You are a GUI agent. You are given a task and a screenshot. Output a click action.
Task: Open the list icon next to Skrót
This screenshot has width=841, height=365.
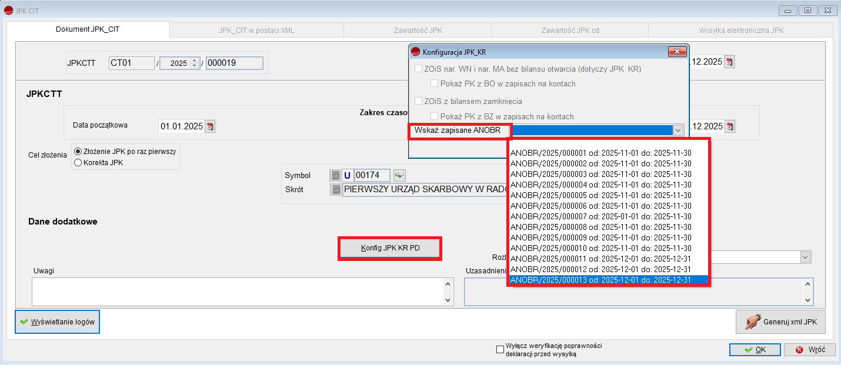pyautogui.click(x=335, y=189)
